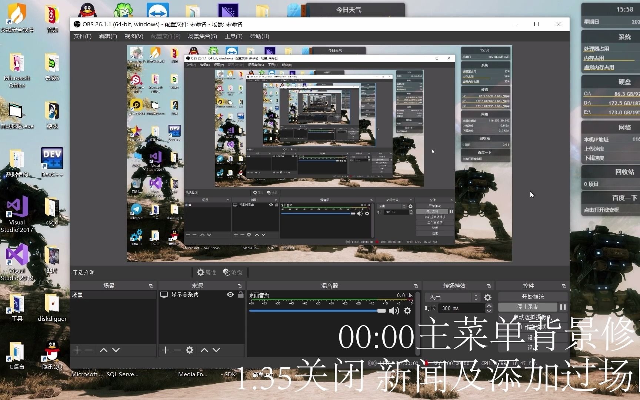
Task: Open the 场景集合(S) menu
Action: tap(203, 36)
